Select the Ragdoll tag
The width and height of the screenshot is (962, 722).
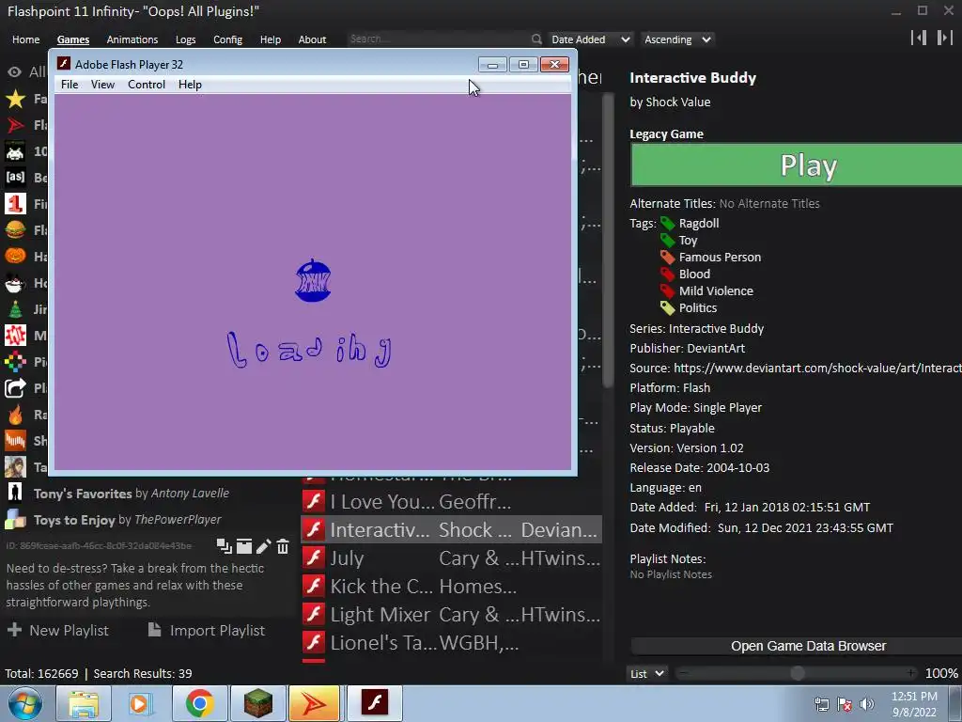698,223
